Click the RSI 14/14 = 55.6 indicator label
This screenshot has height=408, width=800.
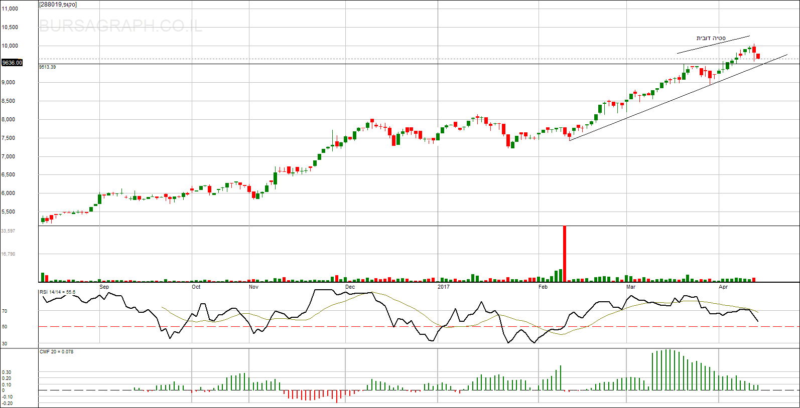coord(57,292)
